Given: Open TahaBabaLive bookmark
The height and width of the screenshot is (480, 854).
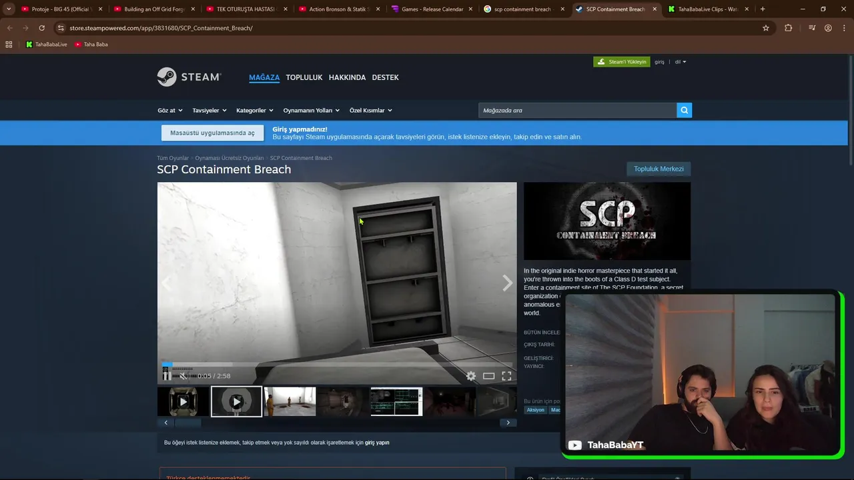Looking at the screenshot, I should pyautogui.click(x=47, y=44).
